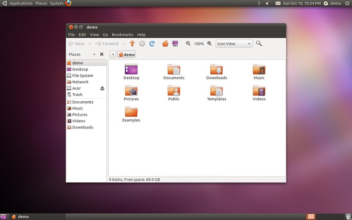Launch Firefox from the top panel
Image resolution: width=352 pixels, height=220 pixels.
[x=68, y=3]
